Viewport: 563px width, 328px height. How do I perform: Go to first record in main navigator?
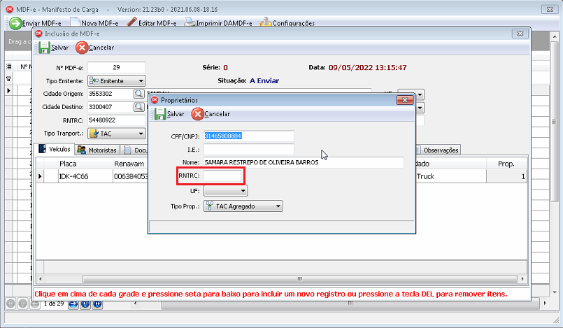[x=10, y=304]
